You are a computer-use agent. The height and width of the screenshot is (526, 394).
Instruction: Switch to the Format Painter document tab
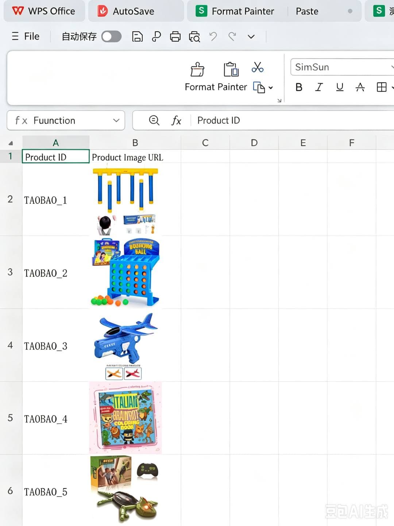point(237,11)
